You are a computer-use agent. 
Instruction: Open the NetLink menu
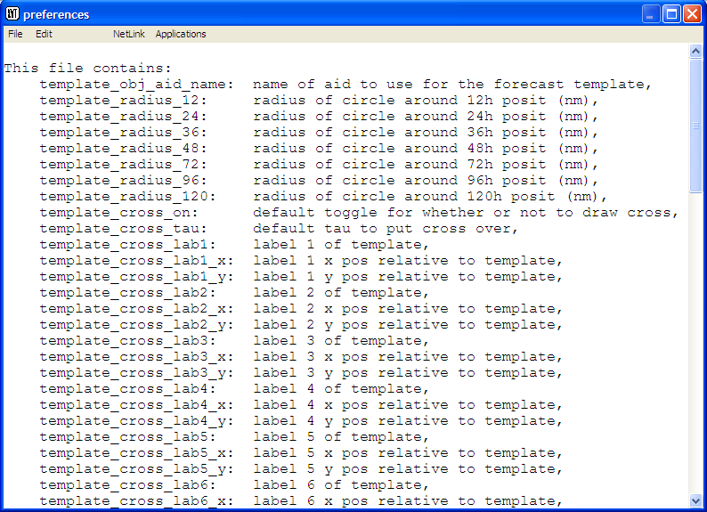point(128,34)
